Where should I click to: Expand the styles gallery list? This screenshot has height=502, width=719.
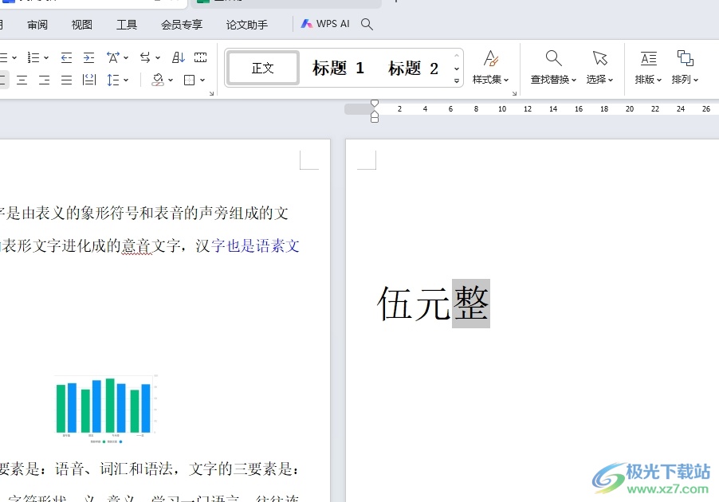pyautogui.click(x=457, y=81)
